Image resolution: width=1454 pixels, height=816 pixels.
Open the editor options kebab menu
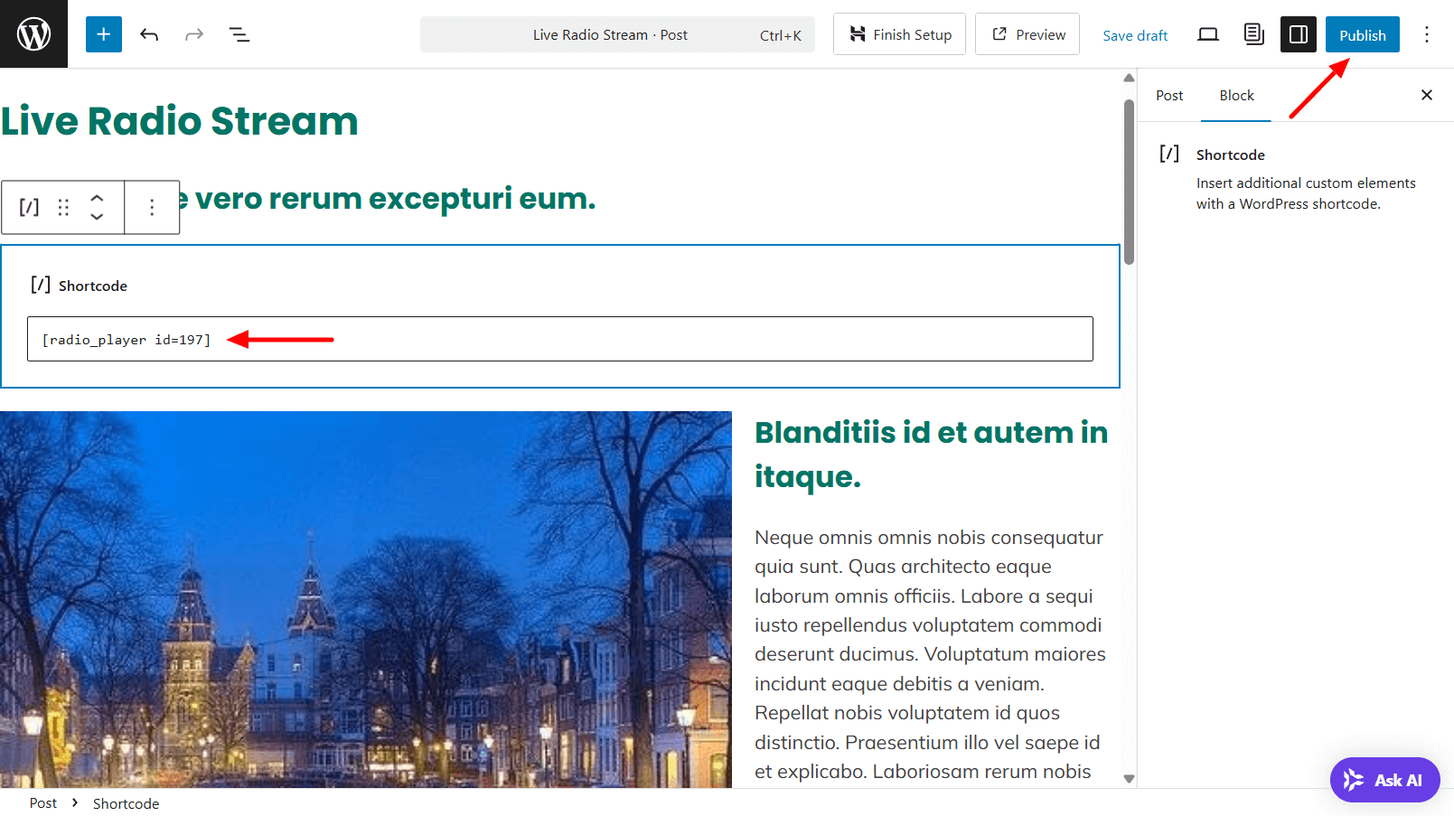pos(1427,34)
